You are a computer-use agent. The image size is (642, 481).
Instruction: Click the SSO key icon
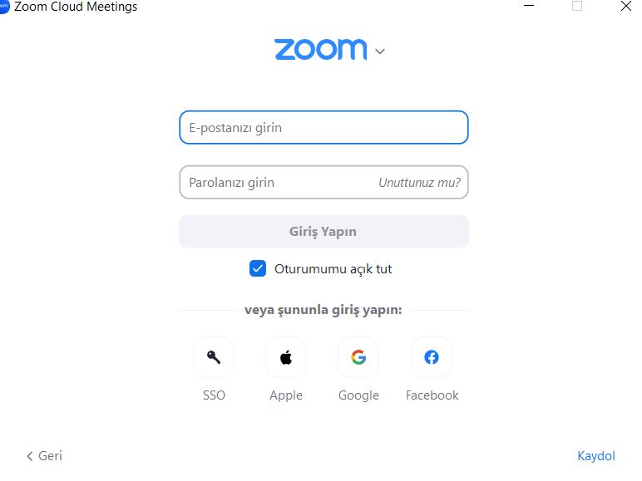(214, 357)
